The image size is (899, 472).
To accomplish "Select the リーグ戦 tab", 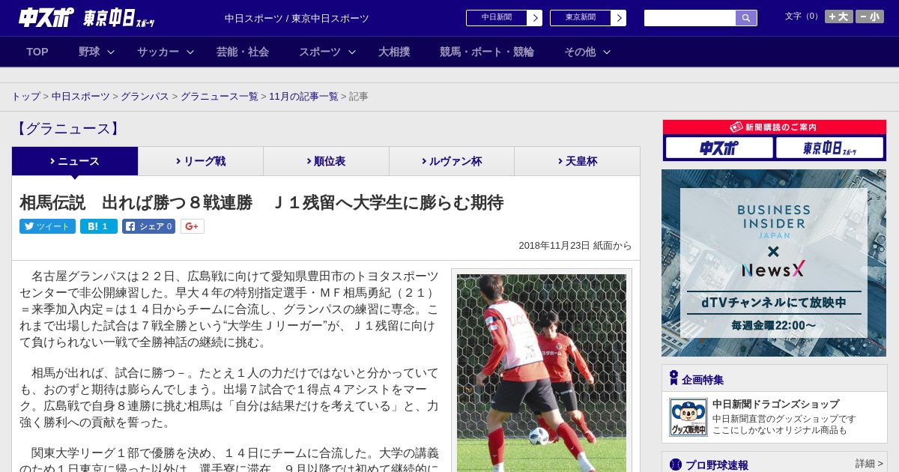I will 201,161.
